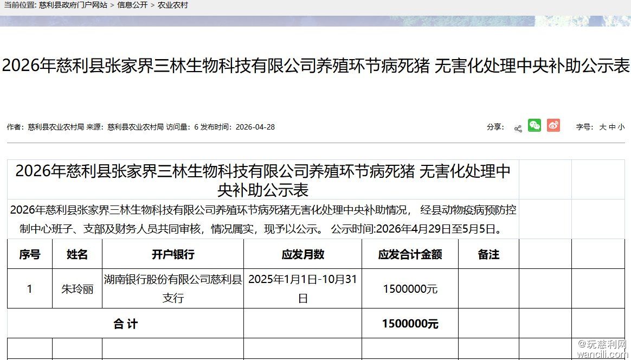Screen dimensions: 631x360
Task: Click the bold total amount 1500000元
Action: tap(410, 324)
